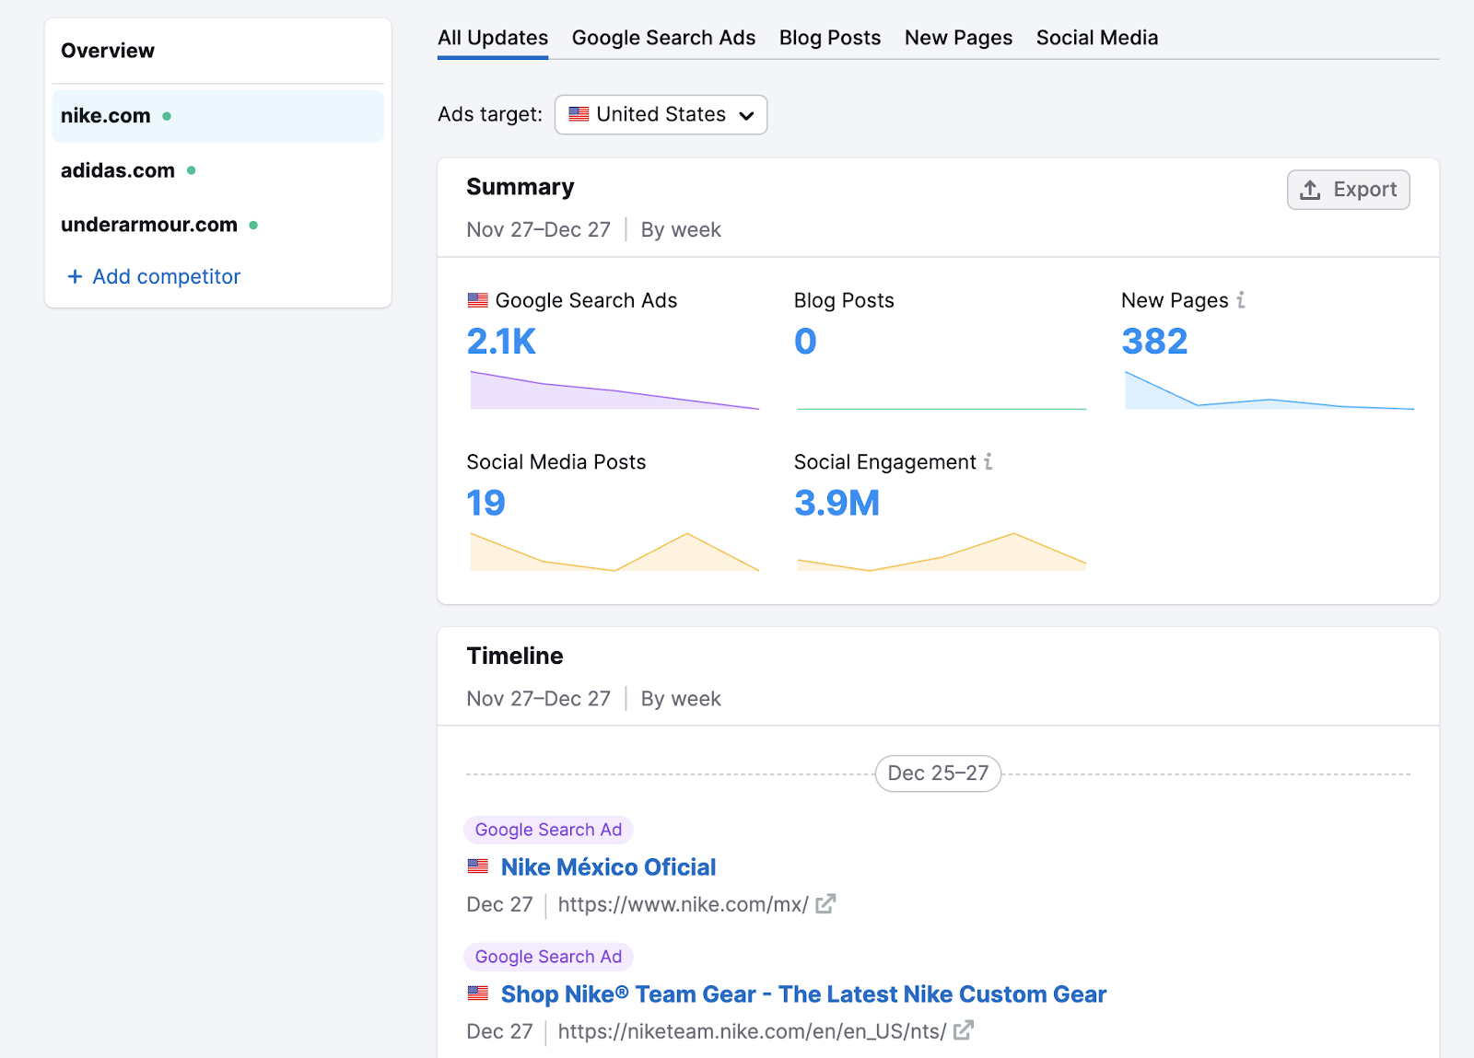Click the US flag next to Nike México Oficial
This screenshot has height=1058, width=1474.
coord(478,866)
